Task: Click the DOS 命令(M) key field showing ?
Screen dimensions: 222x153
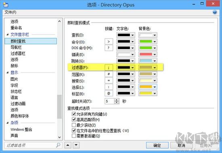Action: 109,48
